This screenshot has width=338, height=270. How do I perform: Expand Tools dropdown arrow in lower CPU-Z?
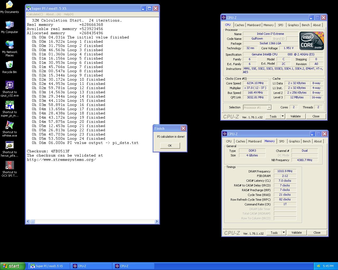pos(284,233)
